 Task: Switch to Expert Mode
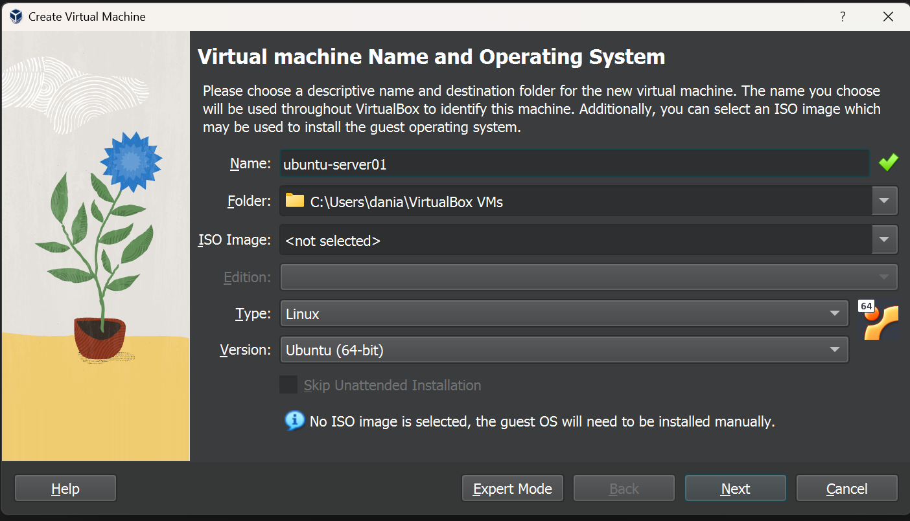(x=512, y=489)
